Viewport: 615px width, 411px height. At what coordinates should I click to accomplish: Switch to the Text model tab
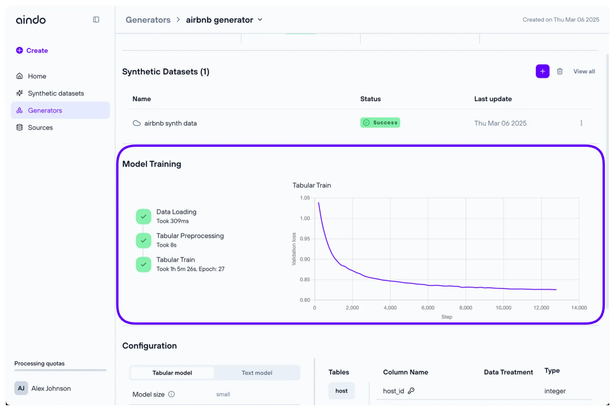pos(257,373)
